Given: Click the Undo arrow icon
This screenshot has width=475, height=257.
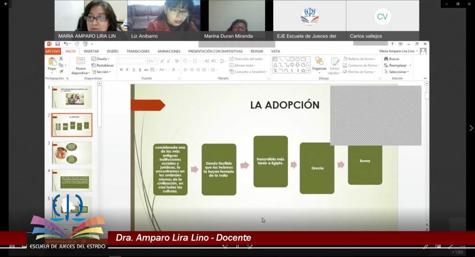Looking at the screenshot, I should point(65,44).
